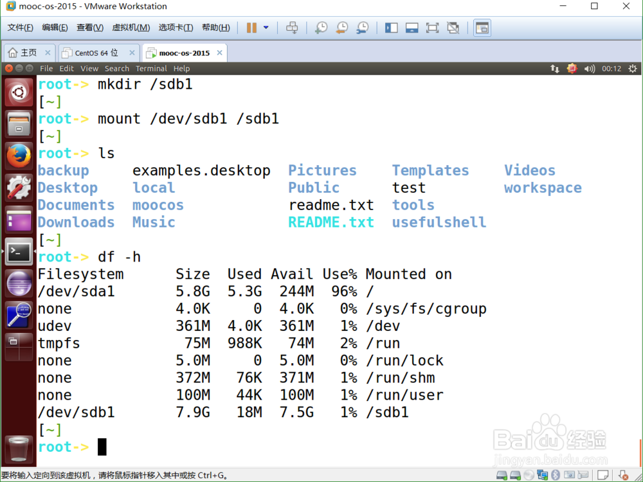Switch VMware to full screen mode
This screenshot has height=482, width=643.
[432, 28]
